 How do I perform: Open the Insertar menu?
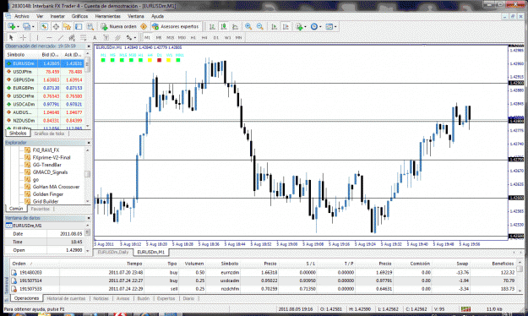pyautogui.click(x=57, y=16)
